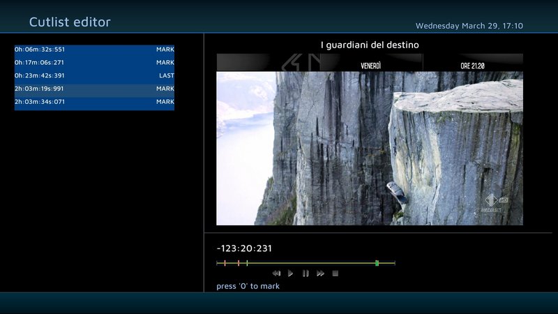The width and height of the screenshot is (558, 314).
Task: Click the green cut marker near timeline start
Action: 247,263
